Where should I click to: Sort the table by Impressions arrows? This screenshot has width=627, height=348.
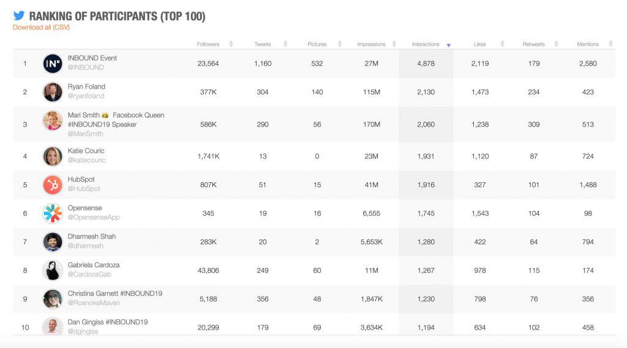(394, 44)
